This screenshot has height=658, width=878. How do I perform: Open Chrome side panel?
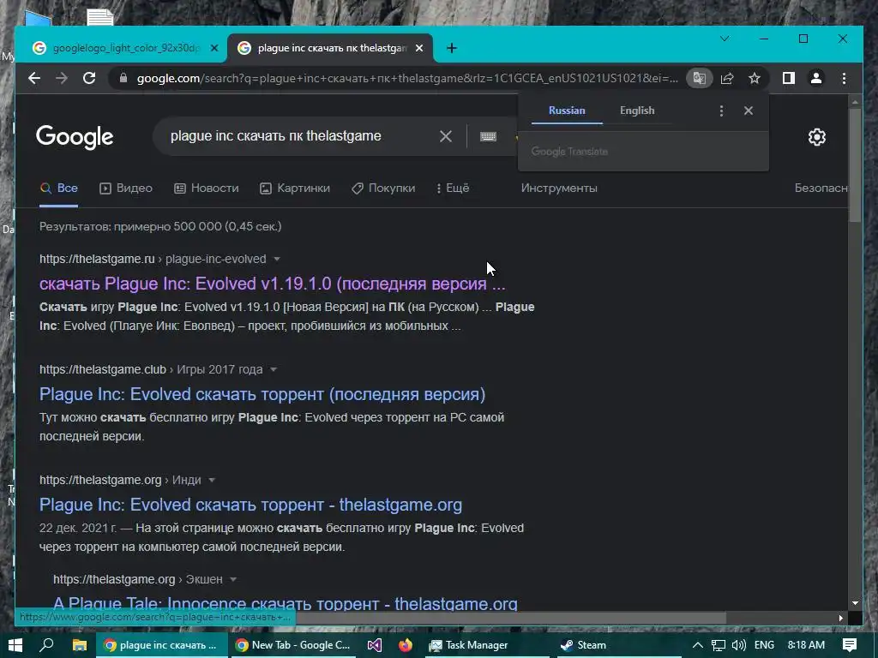pos(789,78)
